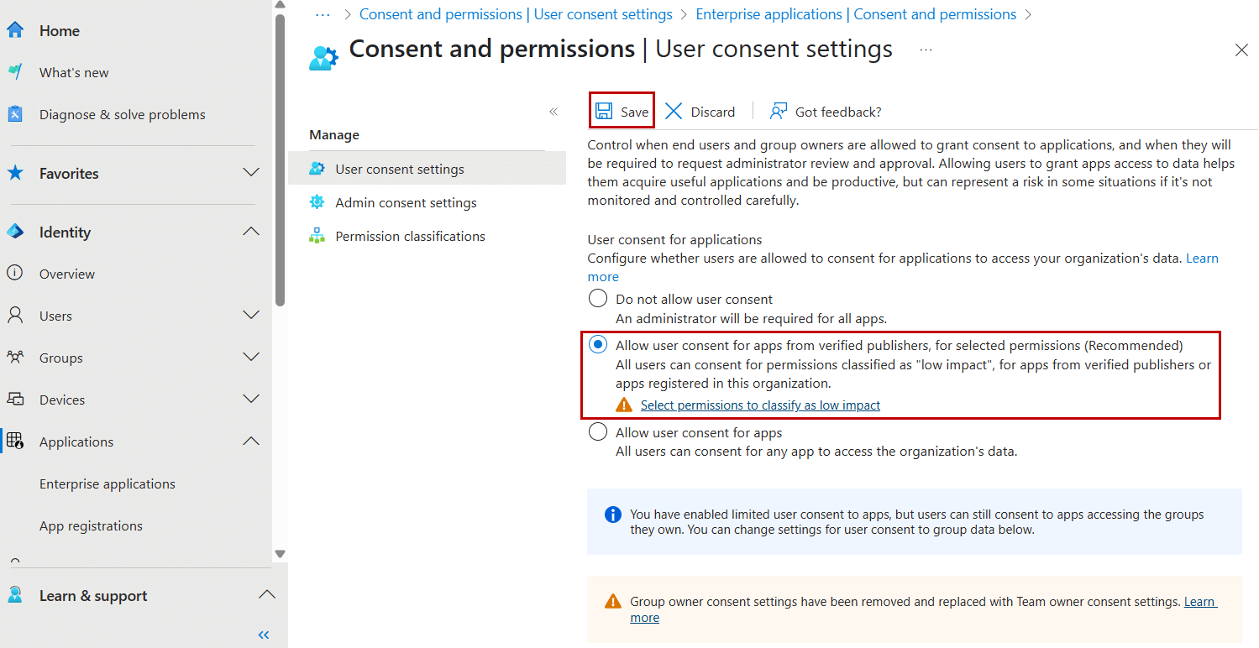Select 'Allow user consent for apps'
This screenshot has height=648, width=1259.
coord(597,431)
